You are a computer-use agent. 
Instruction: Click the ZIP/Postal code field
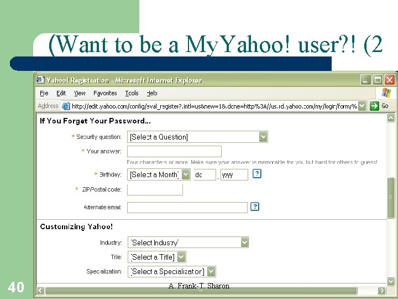[x=155, y=190]
